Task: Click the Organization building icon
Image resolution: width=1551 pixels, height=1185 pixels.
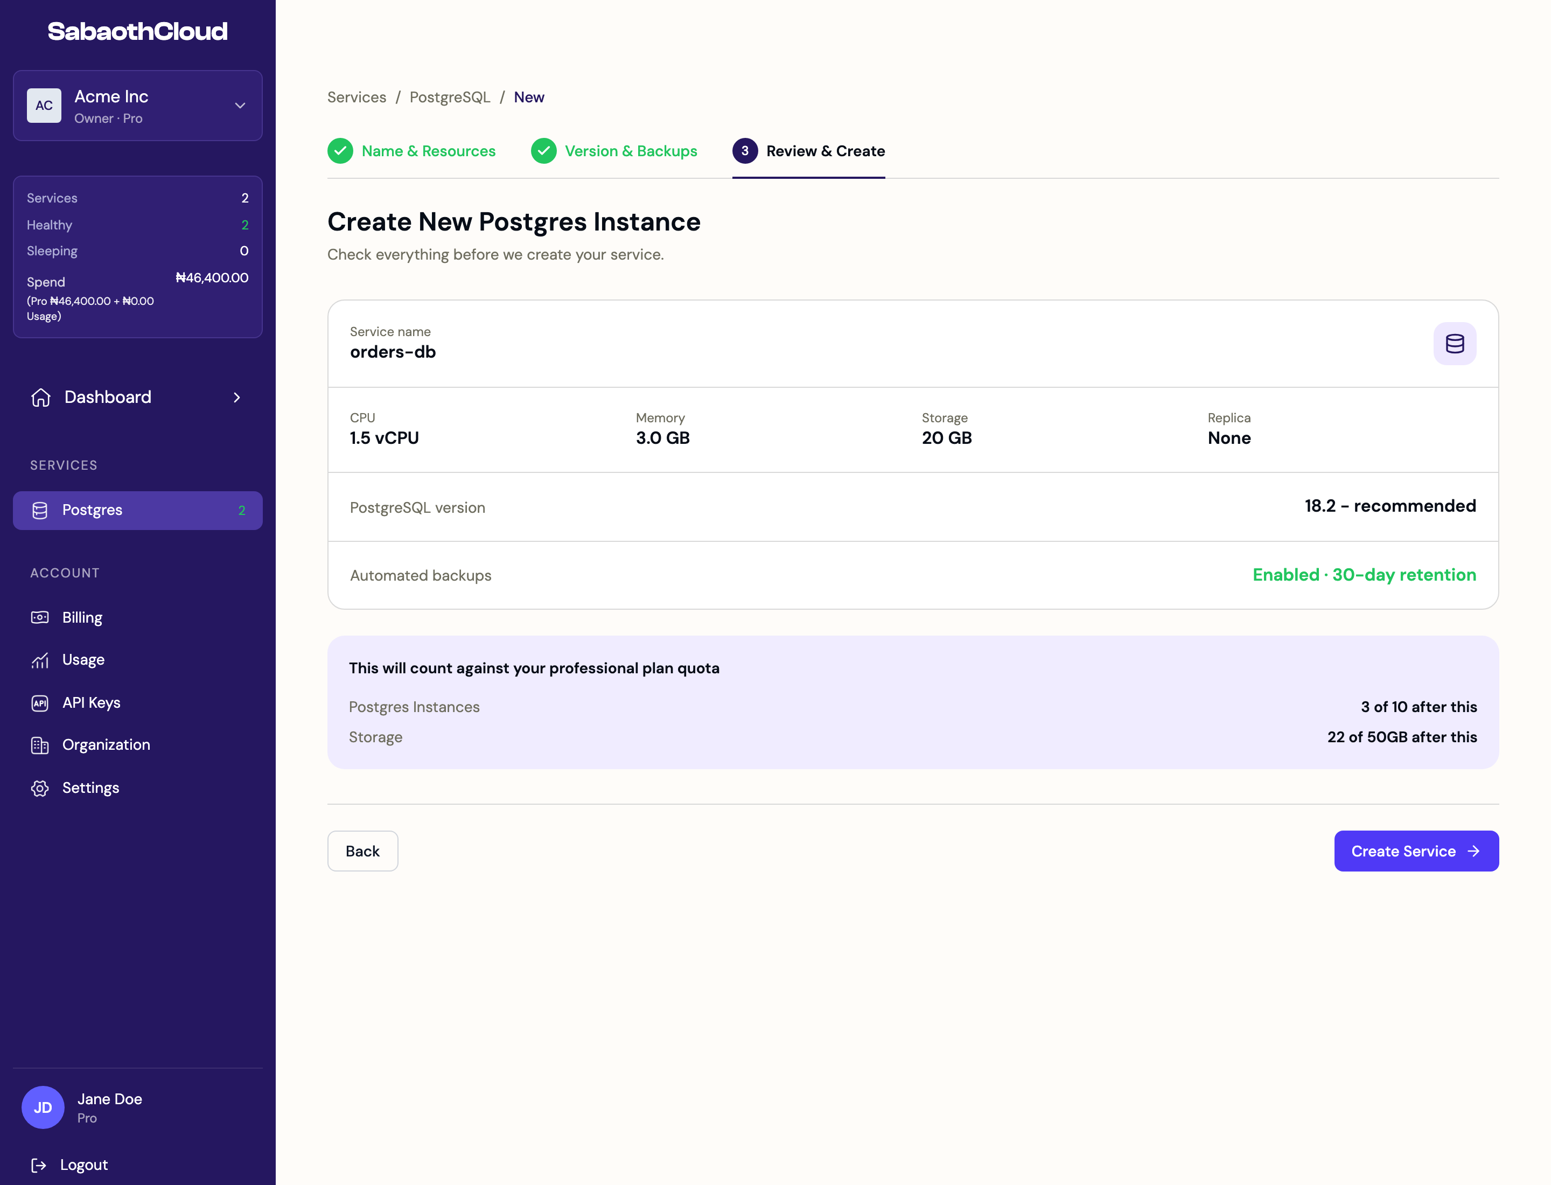Action: 40,745
